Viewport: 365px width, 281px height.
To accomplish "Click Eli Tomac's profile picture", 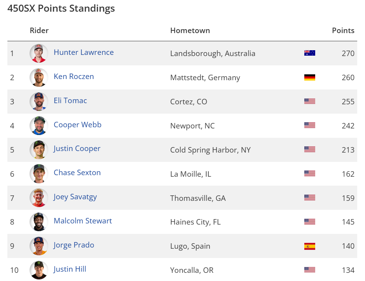I will (39, 102).
